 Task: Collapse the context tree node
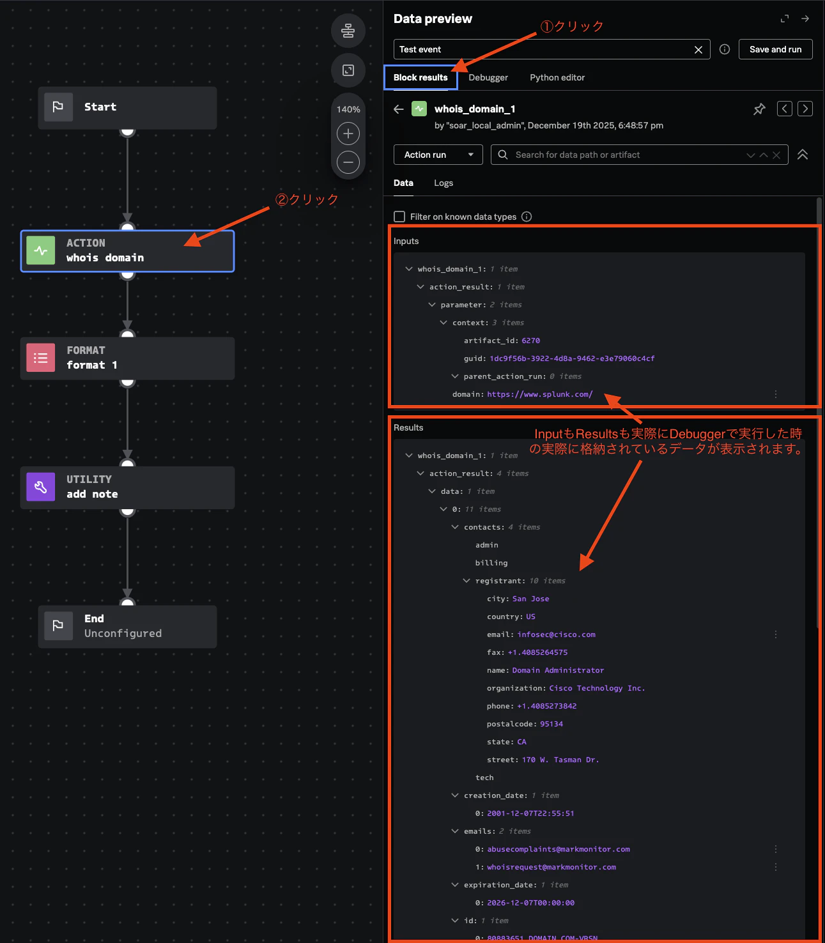point(443,323)
